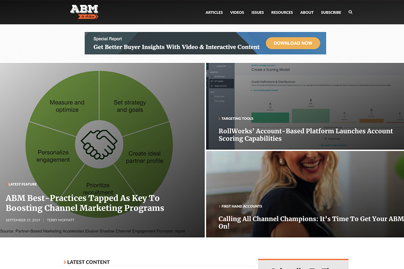Screen dimensions: 404x269
Task: Go to Subscribe in navigation
Action: click(x=331, y=13)
